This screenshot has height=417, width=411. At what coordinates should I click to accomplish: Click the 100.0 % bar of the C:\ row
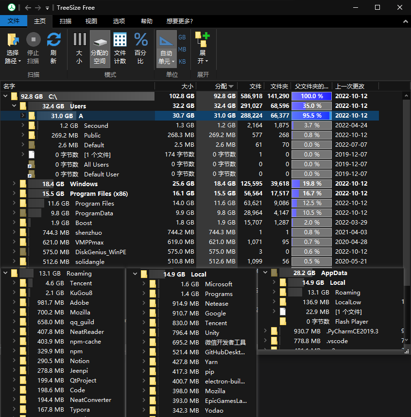click(x=312, y=96)
